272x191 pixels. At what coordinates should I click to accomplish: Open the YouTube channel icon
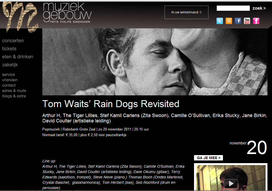[x=247, y=21]
